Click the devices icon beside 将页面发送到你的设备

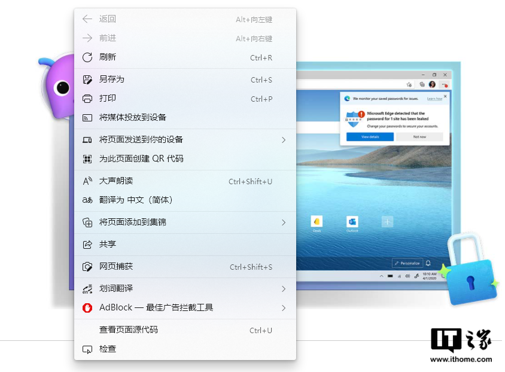(x=87, y=140)
